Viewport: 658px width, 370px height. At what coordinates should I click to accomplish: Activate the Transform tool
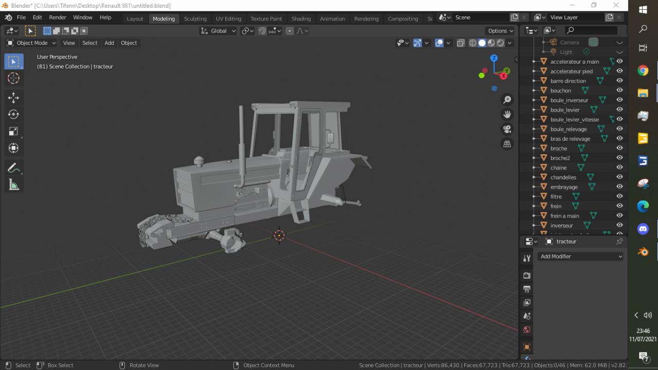[14, 148]
